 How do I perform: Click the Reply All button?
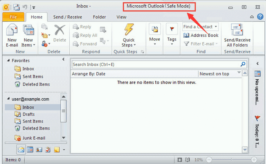[x=85, y=35]
